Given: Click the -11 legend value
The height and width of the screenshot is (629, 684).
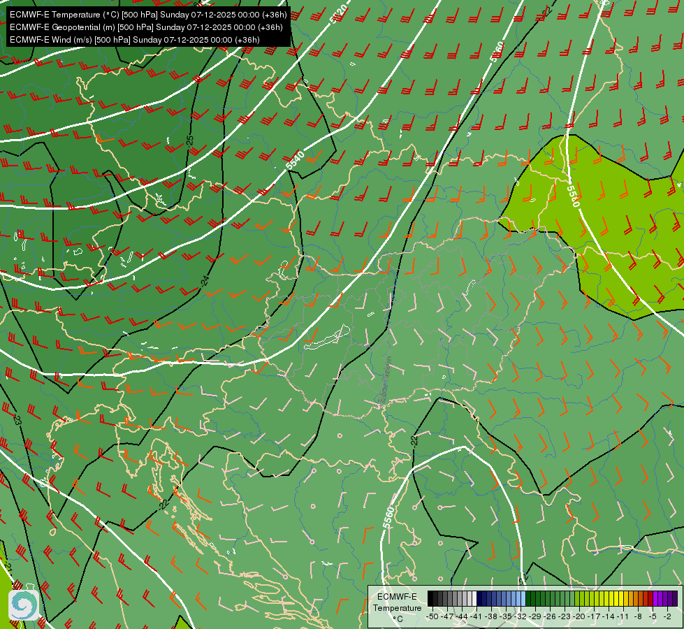Looking at the screenshot, I should [623, 617].
